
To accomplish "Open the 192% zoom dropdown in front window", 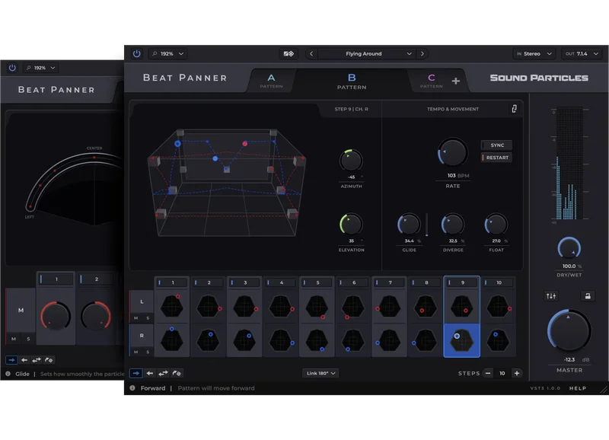I will click(168, 53).
